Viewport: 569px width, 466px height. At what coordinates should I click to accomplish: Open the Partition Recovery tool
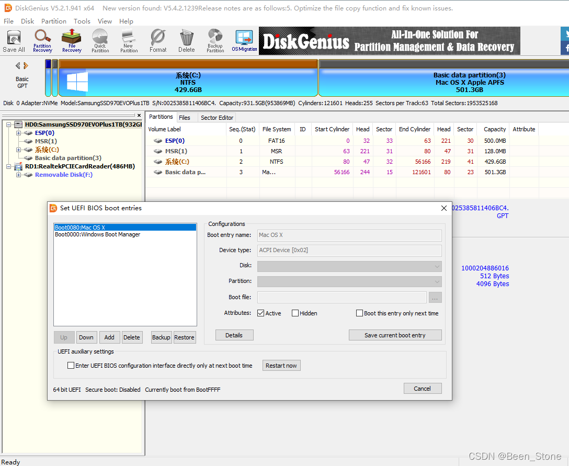click(x=42, y=41)
